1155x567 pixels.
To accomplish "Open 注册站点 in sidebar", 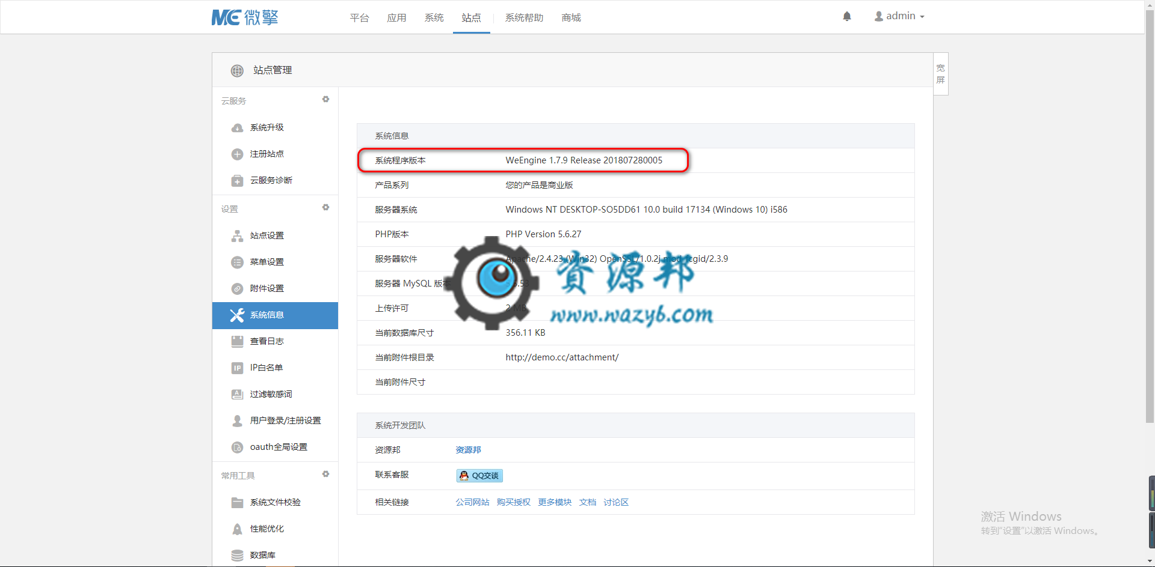I will tap(266, 154).
